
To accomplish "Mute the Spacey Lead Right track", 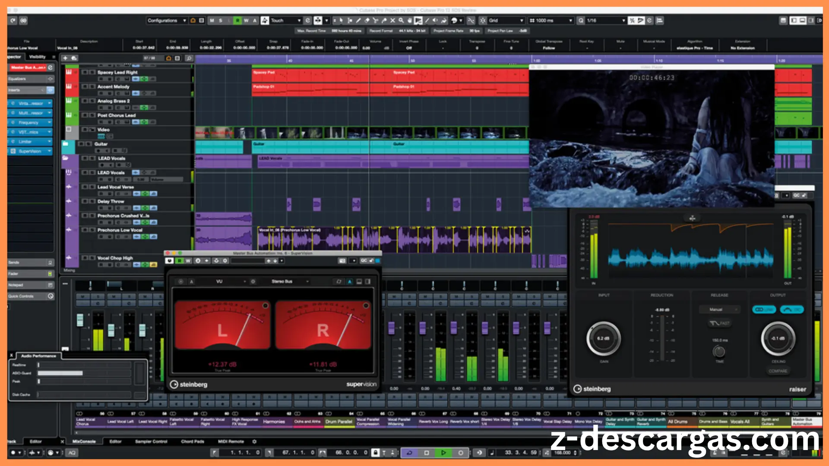I will (x=85, y=72).
